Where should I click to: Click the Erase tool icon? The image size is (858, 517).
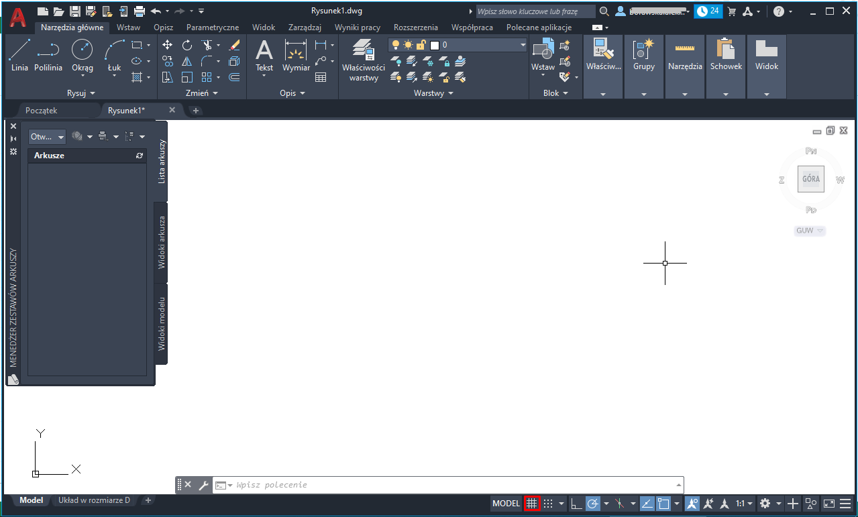point(234,45)
